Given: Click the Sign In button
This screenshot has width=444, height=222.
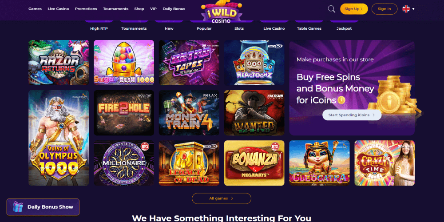Looking at the screenshot, I should tap(384, 9).
